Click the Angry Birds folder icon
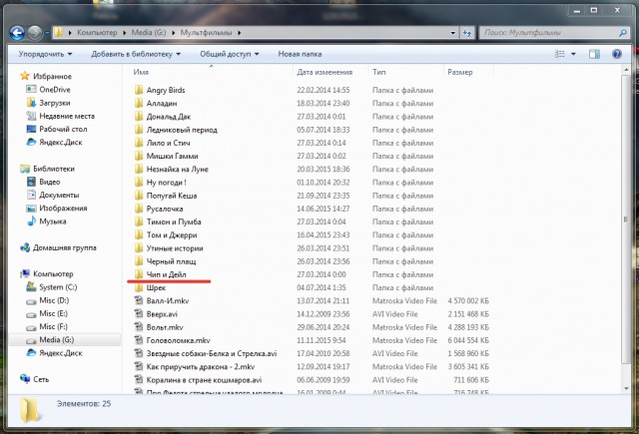The width and height of the screenshot is (639, 434). tap(139, 90)
